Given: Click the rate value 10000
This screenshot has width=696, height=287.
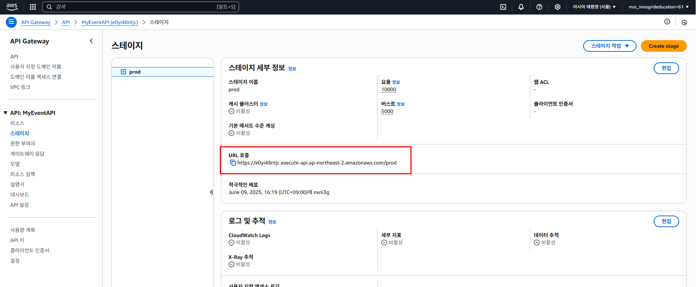Looking at the screenshot, I should click(x=389, y=90).
